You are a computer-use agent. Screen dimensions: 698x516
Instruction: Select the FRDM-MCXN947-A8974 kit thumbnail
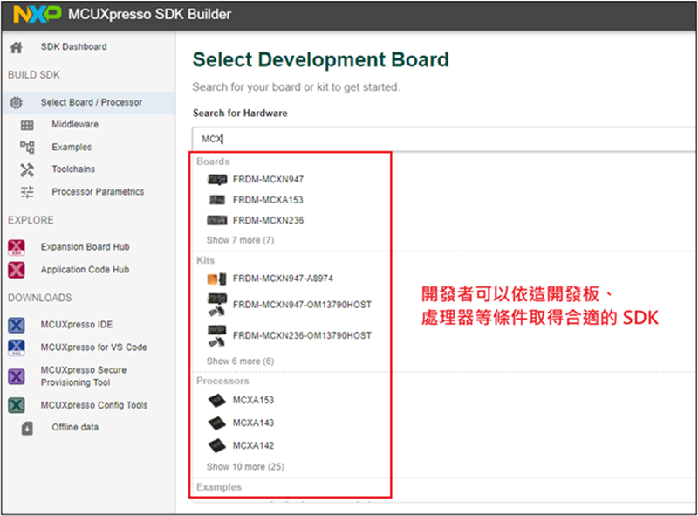(x=216, y=279)
